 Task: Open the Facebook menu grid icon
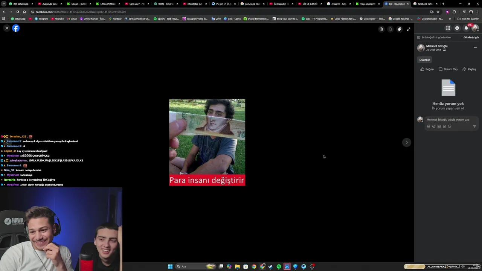coord(448,28)
